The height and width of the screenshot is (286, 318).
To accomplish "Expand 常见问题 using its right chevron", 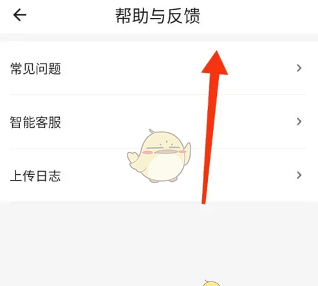I will tap(299, 68).
